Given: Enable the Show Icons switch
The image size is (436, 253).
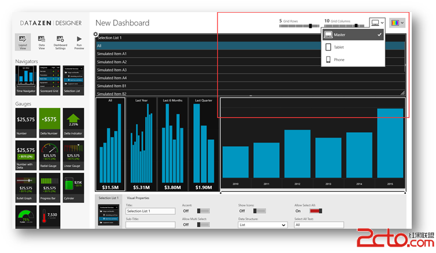Looking at the screenshot, I should 260,211.
